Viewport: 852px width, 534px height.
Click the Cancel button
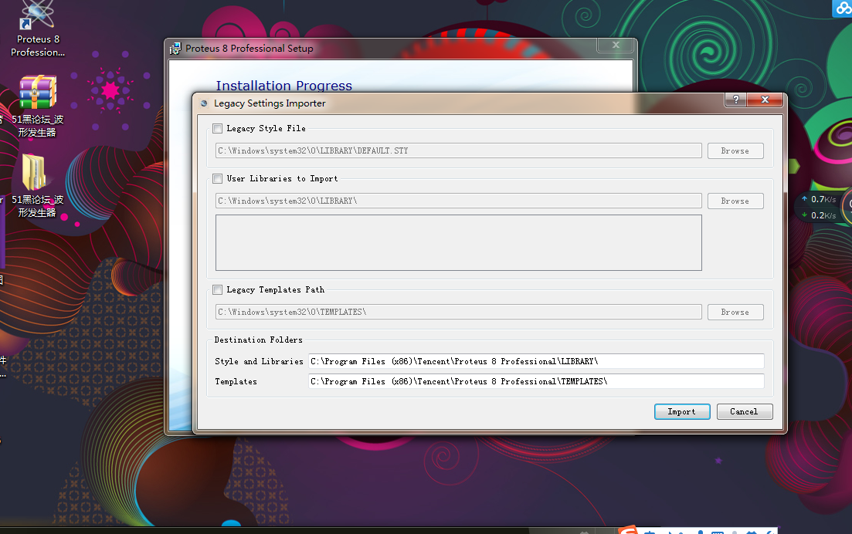click(745, 412)
